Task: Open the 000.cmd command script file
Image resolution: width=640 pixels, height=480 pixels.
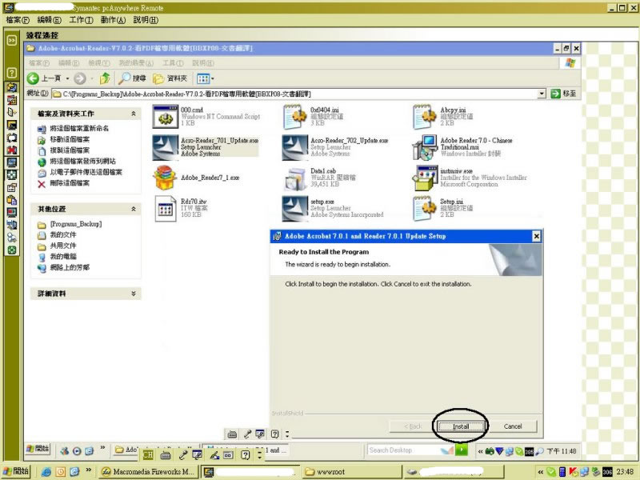Action: pyautogui.click(x=206, y=116)
